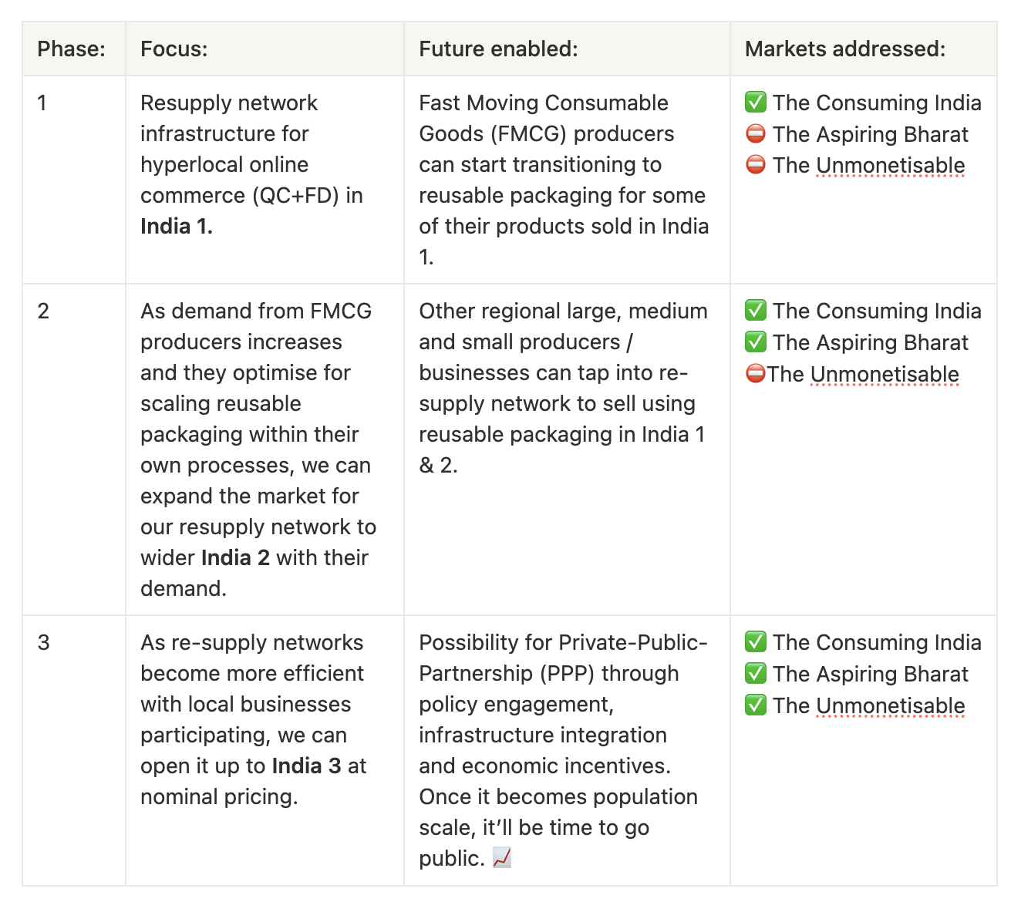1021x902 pixels.
Task: Click the bold 'India 3' text
Action: click(307, 766)
